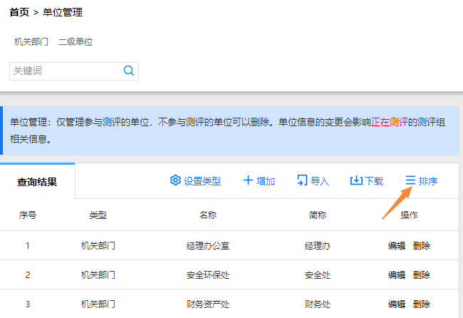Click 机关部门 type cell in 经理办公室 row
This screenshot has height=318, width=463.
click(x=98, y=245)
